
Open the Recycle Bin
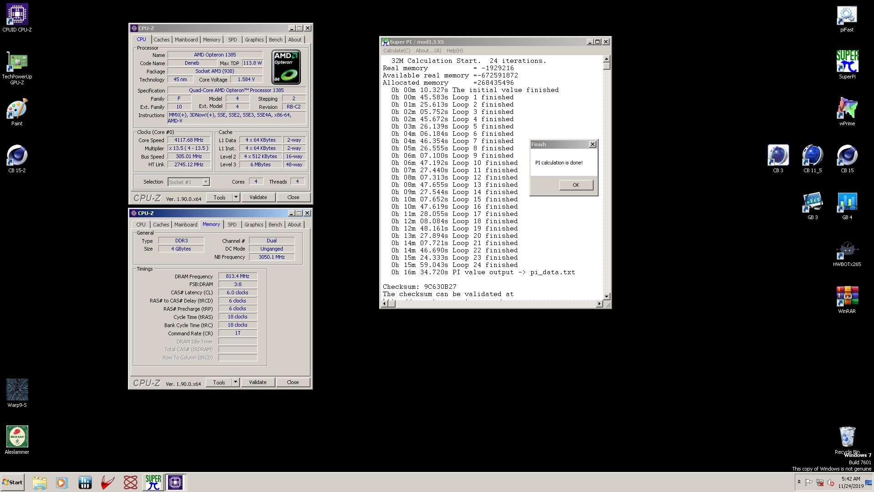tap(847, 441)
